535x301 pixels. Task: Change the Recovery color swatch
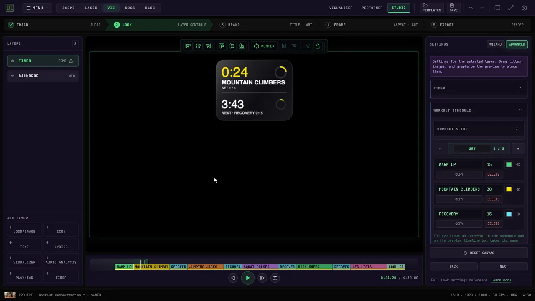coord(509,214)
